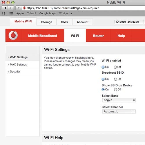Screen dimensions: 145x145
Task: Set Wi-Fi enabled to On
Action: [x=103, y=67]
